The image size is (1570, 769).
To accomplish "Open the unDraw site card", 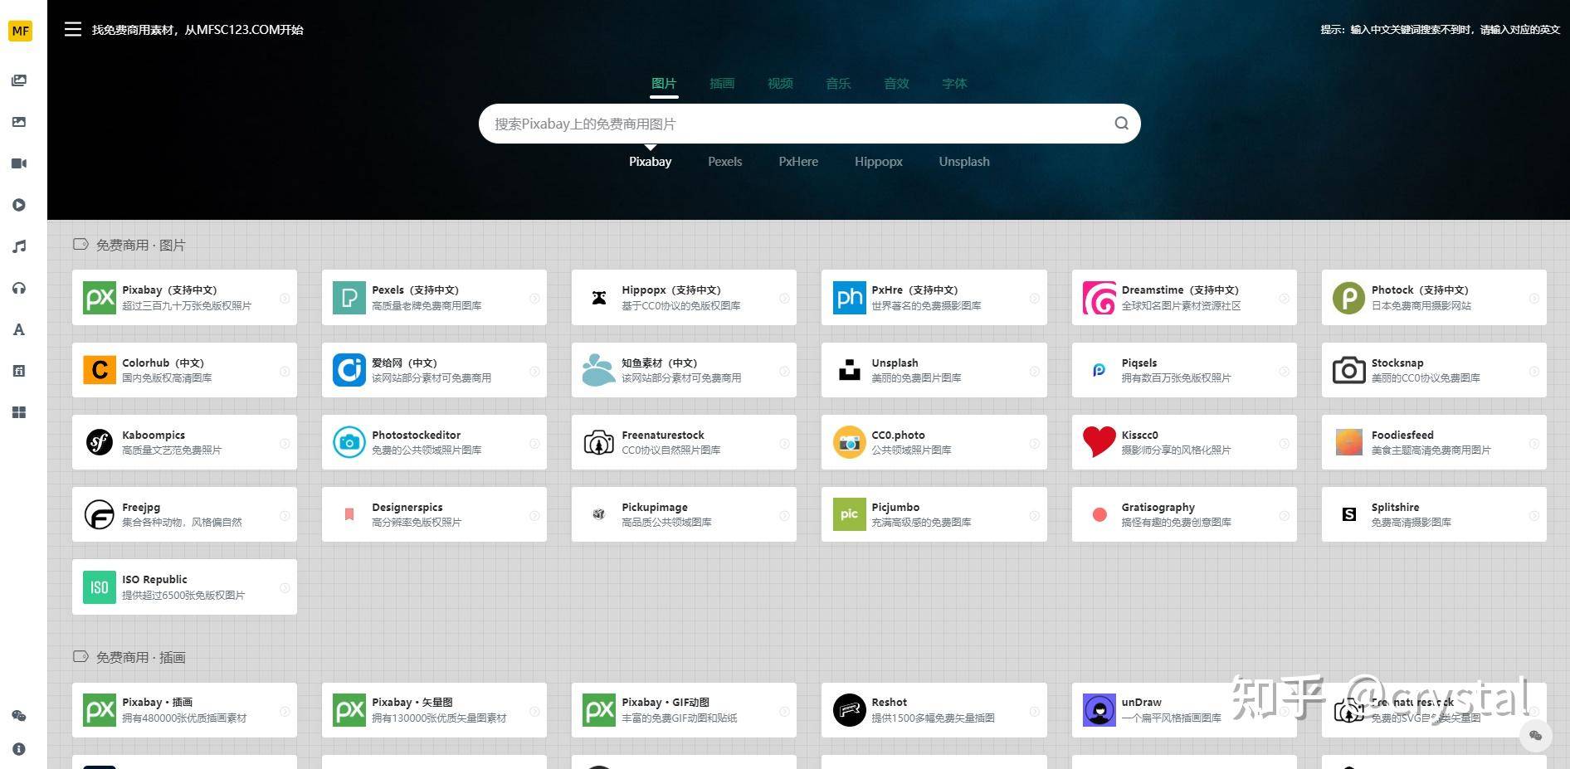I will [x=1184, y=710].
